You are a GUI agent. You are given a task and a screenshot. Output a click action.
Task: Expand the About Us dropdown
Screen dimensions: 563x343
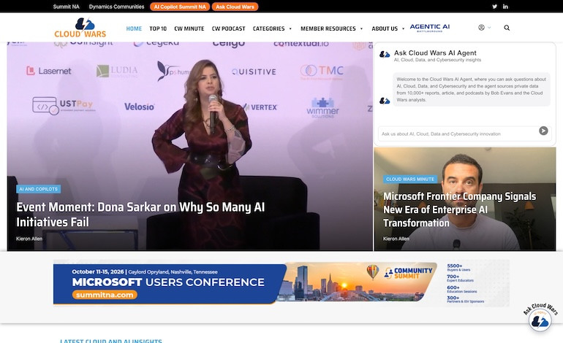(x=388, y=28)
